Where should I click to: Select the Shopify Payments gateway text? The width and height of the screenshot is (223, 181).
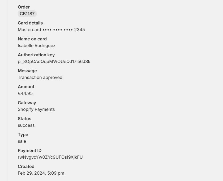pos(36,109)
